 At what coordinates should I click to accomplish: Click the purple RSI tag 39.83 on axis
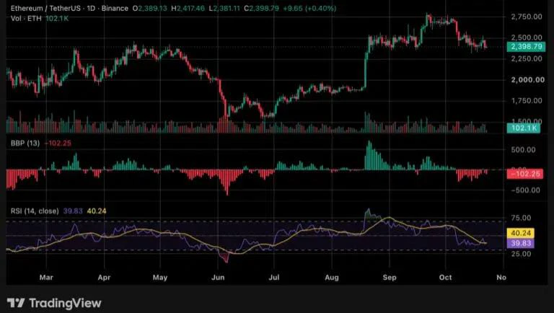tap(520, 243)
